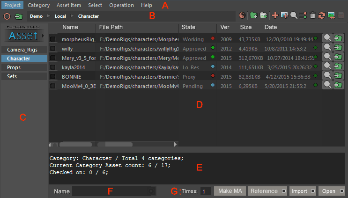Open the Help menu

coord(147,5)
